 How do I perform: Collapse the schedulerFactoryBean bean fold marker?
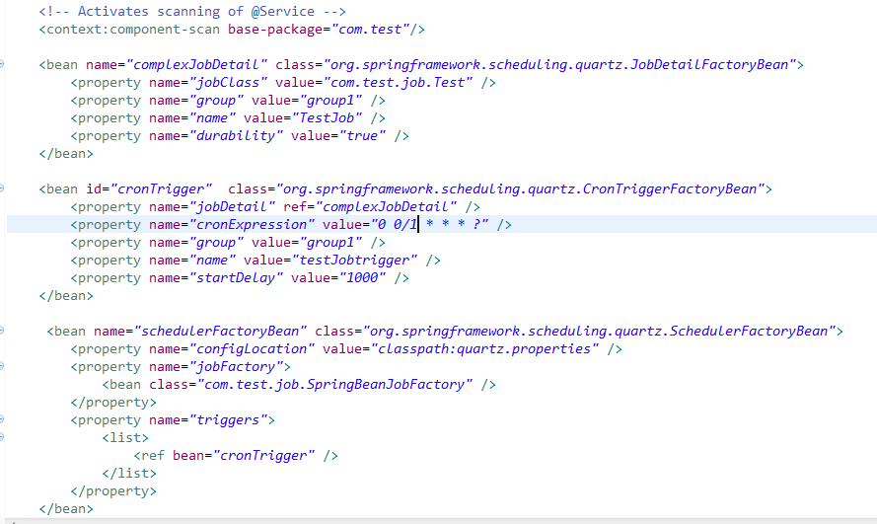[x=2, y=331]
